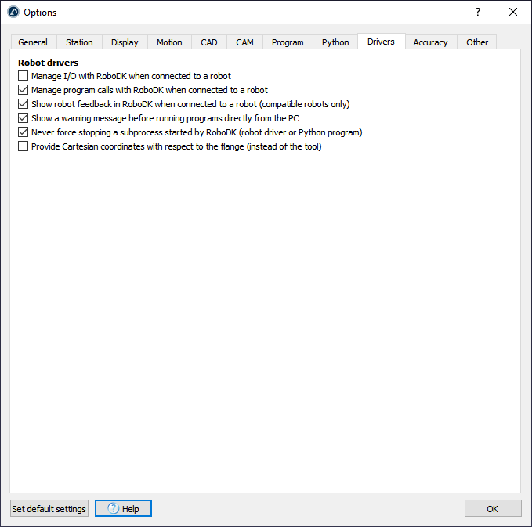Confirm the options with OK button
The image size is (532, 527).
click(492, 509)
